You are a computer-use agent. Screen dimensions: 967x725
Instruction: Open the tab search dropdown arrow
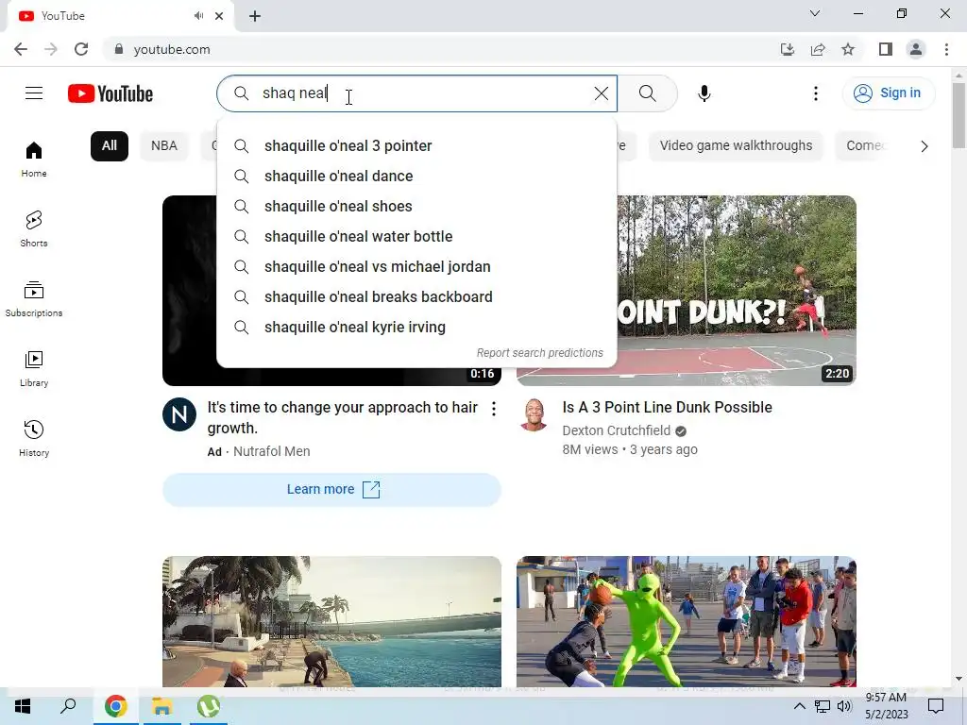coord(815,13)
